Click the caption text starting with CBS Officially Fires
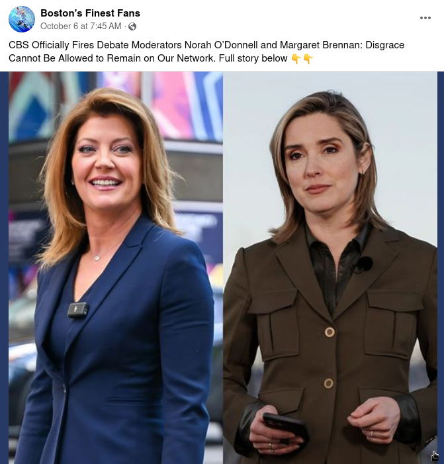444x464 pixels. pos(206,52)
